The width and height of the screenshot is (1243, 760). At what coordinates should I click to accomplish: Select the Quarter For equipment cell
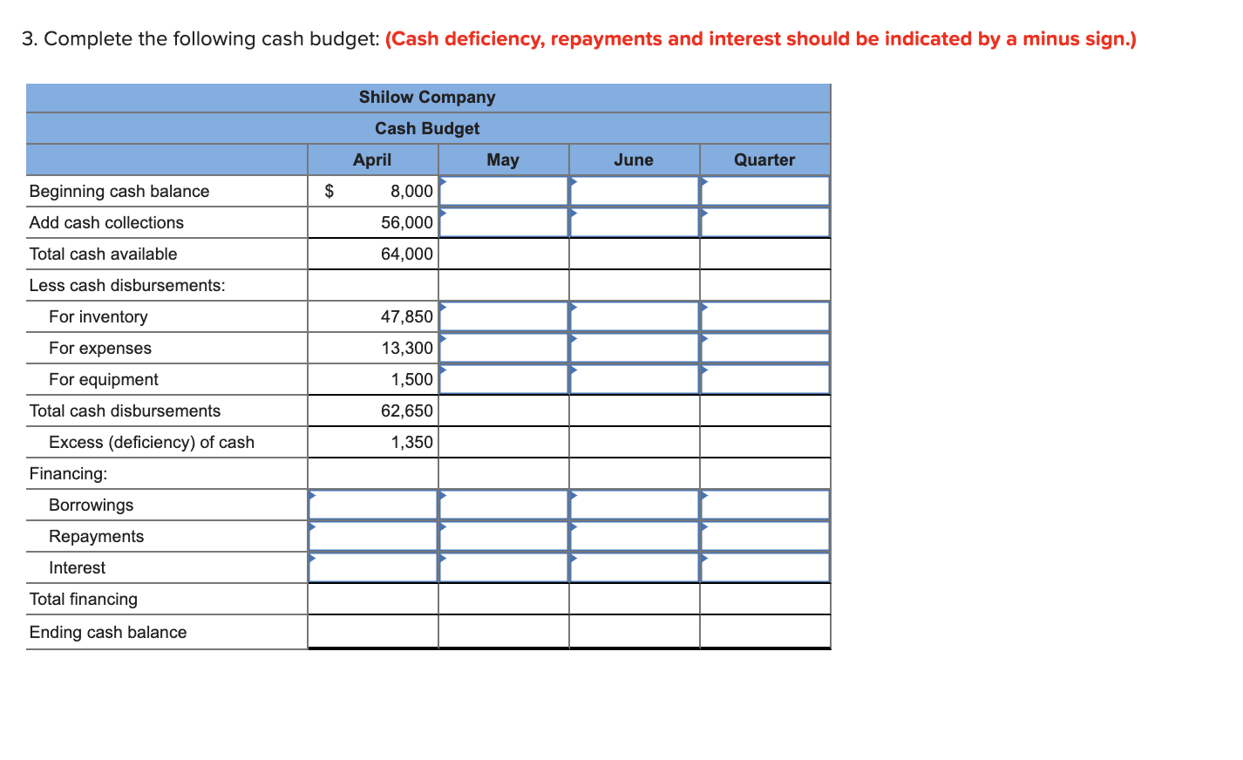pyautogui.click(x=764, y=378)
